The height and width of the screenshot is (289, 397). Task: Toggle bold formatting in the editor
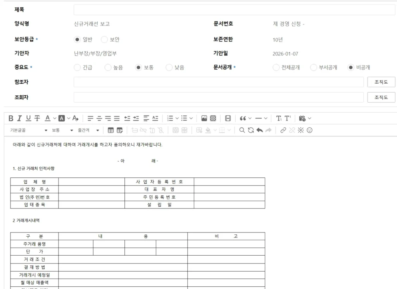click(x=11, y=118)
